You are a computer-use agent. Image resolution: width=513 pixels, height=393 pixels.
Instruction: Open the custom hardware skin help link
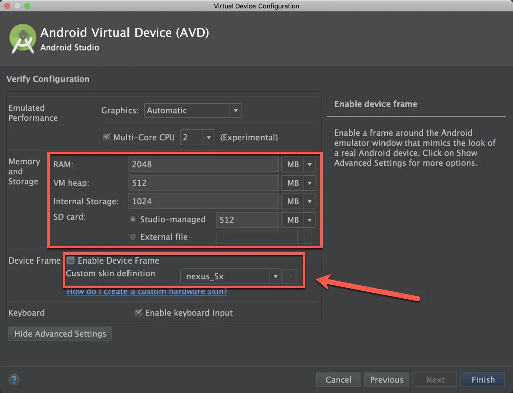[x=147, y=292]
